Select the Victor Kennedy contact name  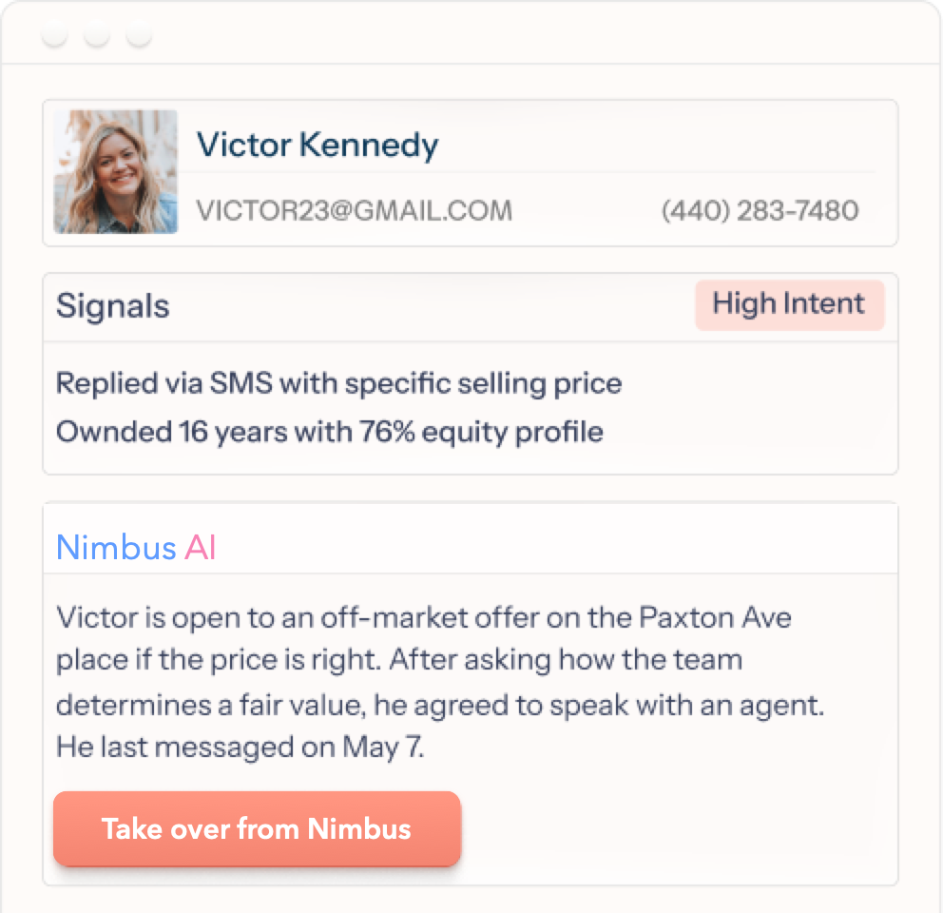(318, 146)
